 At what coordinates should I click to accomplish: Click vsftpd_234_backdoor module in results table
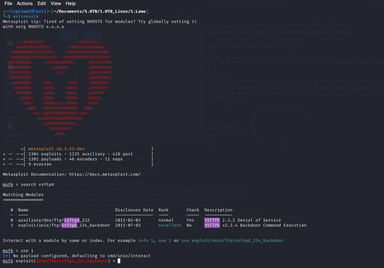click(x=64, y=225)
